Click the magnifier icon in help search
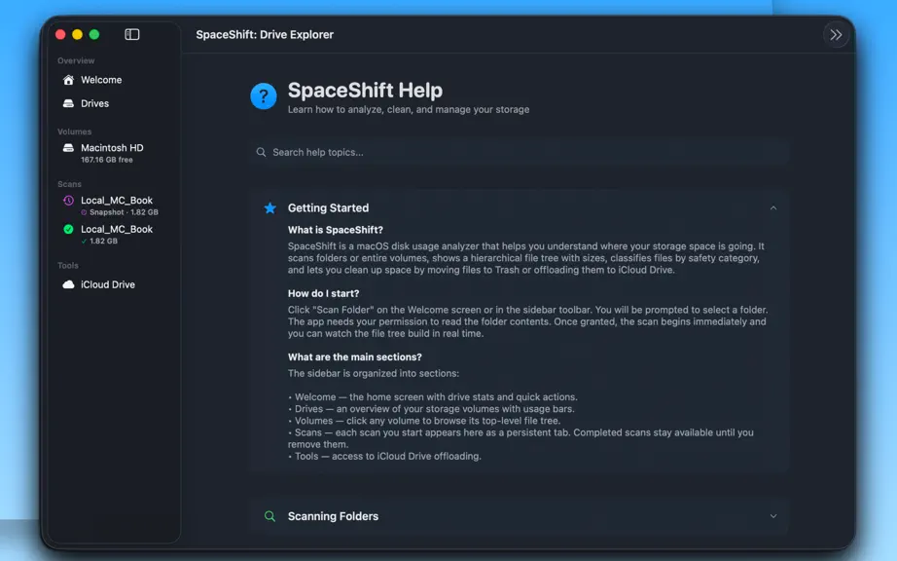Viewport: 897px width, 561px height. (x=261, y=152)
